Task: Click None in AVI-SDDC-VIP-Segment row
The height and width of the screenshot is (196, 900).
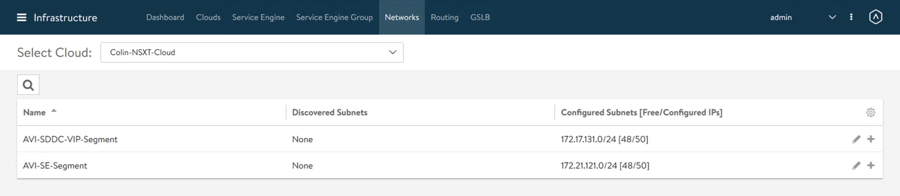Action: point(302,139)
